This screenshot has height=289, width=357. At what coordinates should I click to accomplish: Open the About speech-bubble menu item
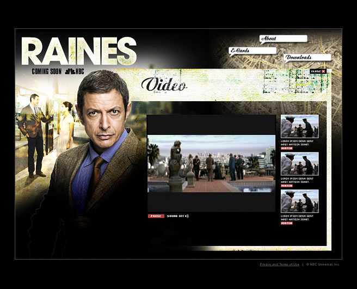tap(284, 39)
